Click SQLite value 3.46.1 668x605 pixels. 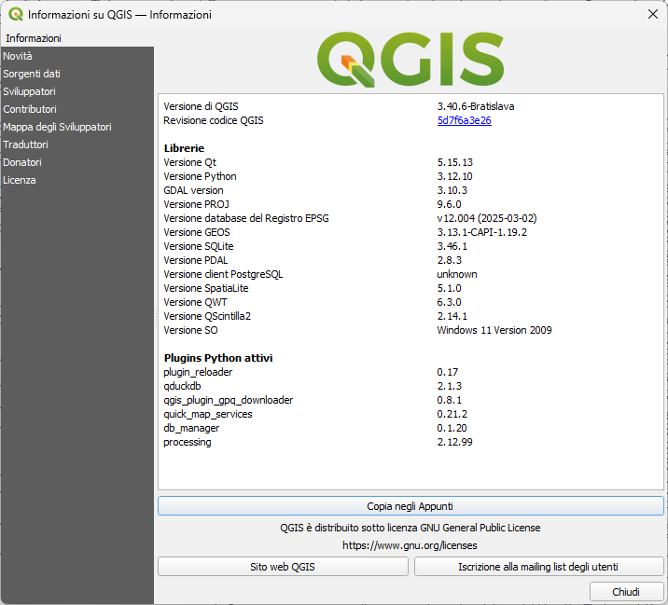coord(452,246)
